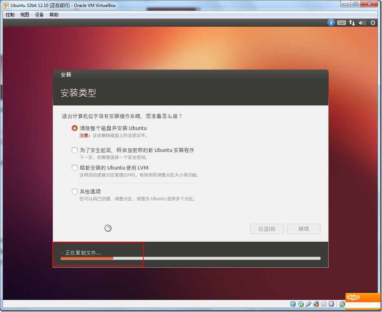Open the 控制 menu
Image resolution: width=382 pixels, height=312 pixels.
[x=10, y=15]
